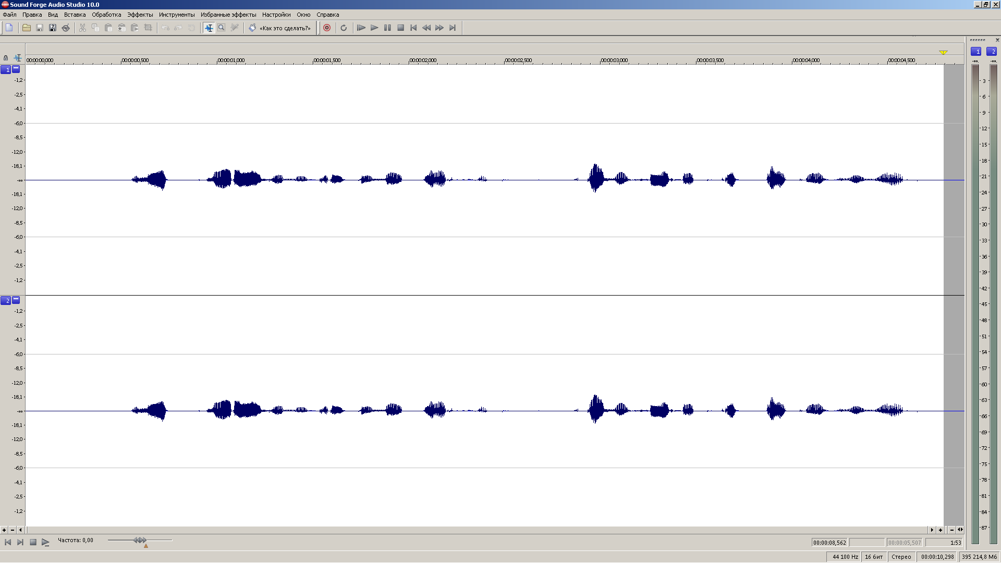The width and height of the screenshot is (1001, 563).
Task: Collapse channel 2 with the minus button
Action: (16, 300)
